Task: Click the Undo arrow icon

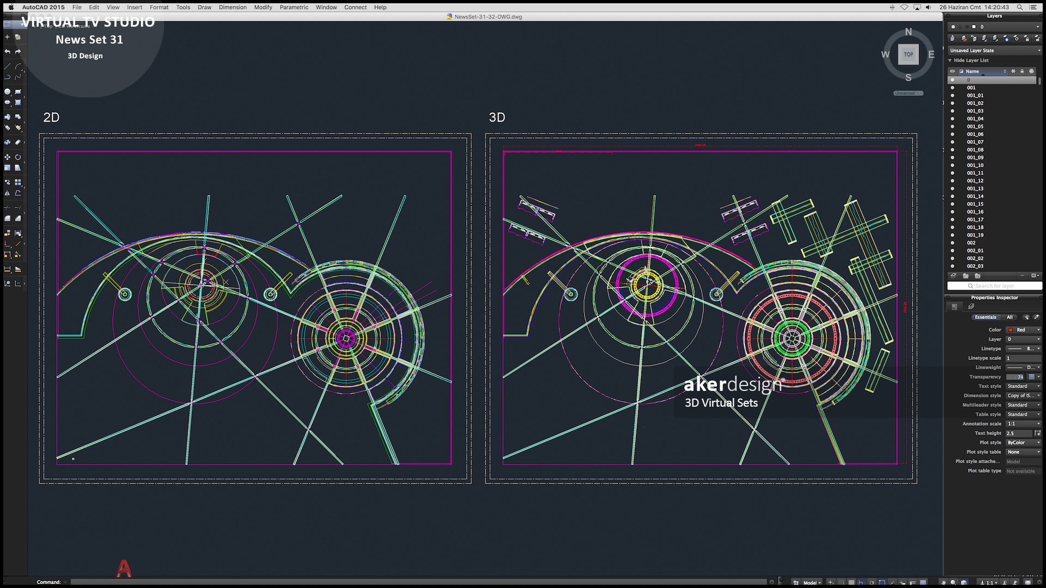Action: click(7, 51)
